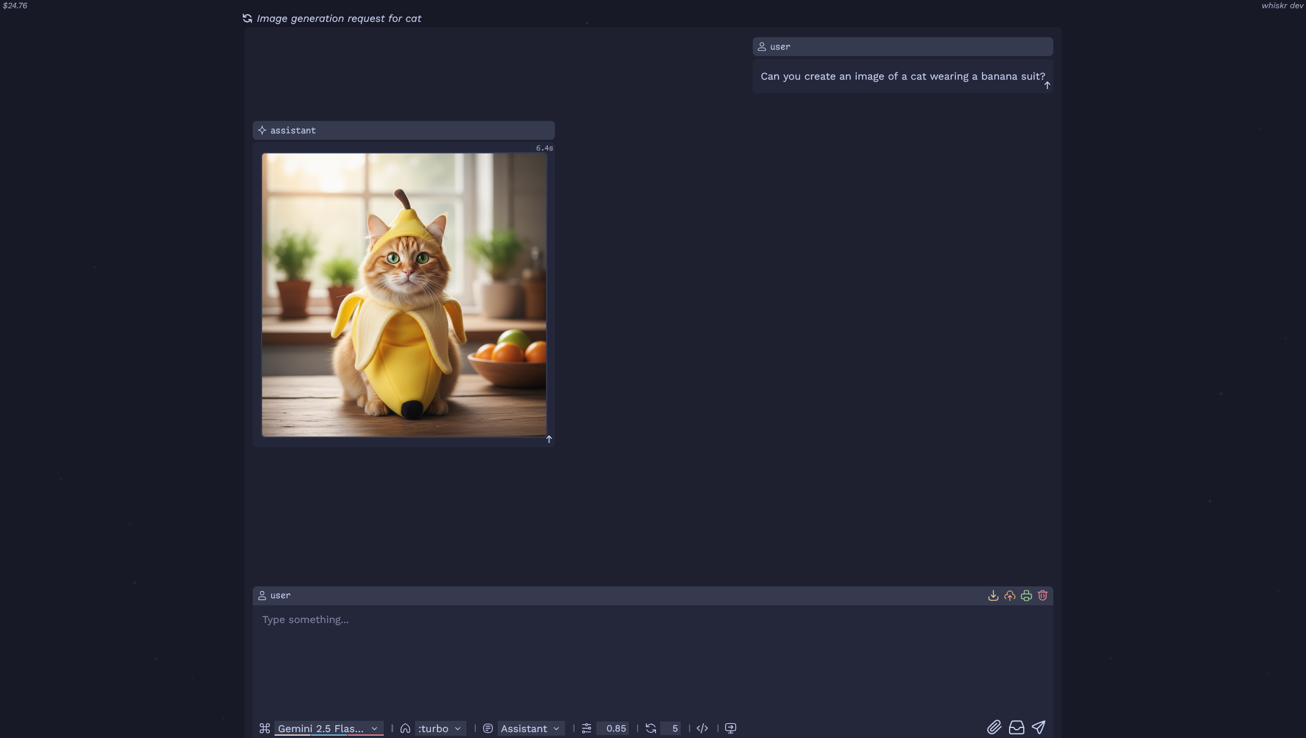
Task: Click the inbox tray icon
Action: 1016,727
